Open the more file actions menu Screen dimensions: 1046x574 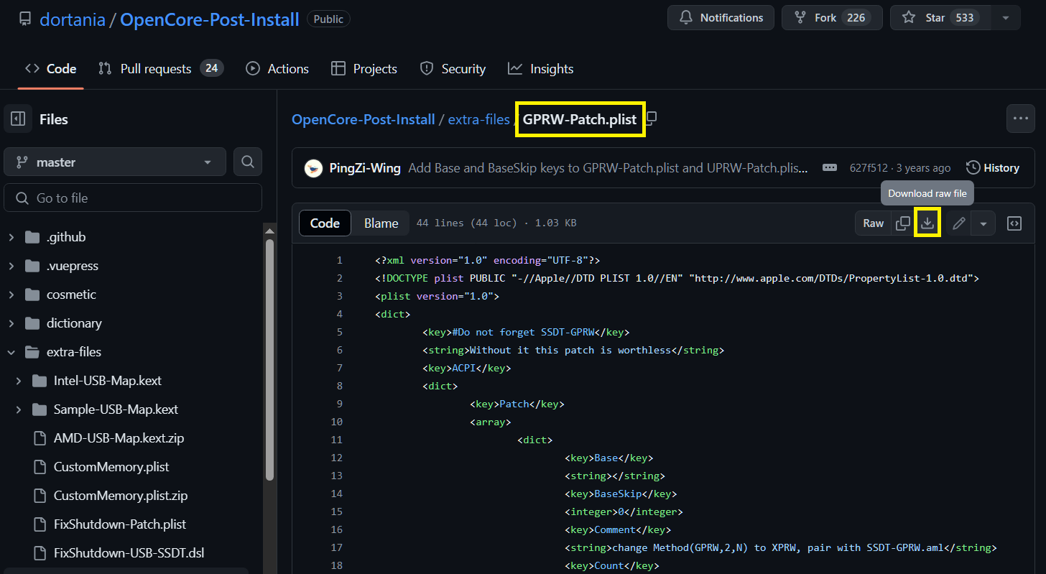pyautogui.click(x=1021, y=119)
